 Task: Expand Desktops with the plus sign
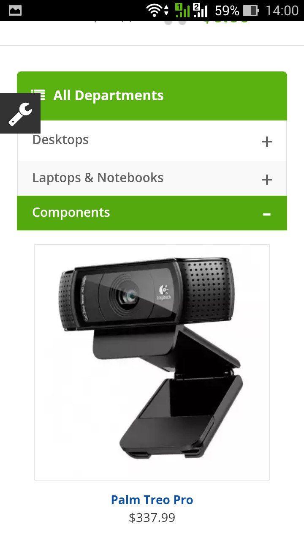pyautogui.click(x=266, y=142)
